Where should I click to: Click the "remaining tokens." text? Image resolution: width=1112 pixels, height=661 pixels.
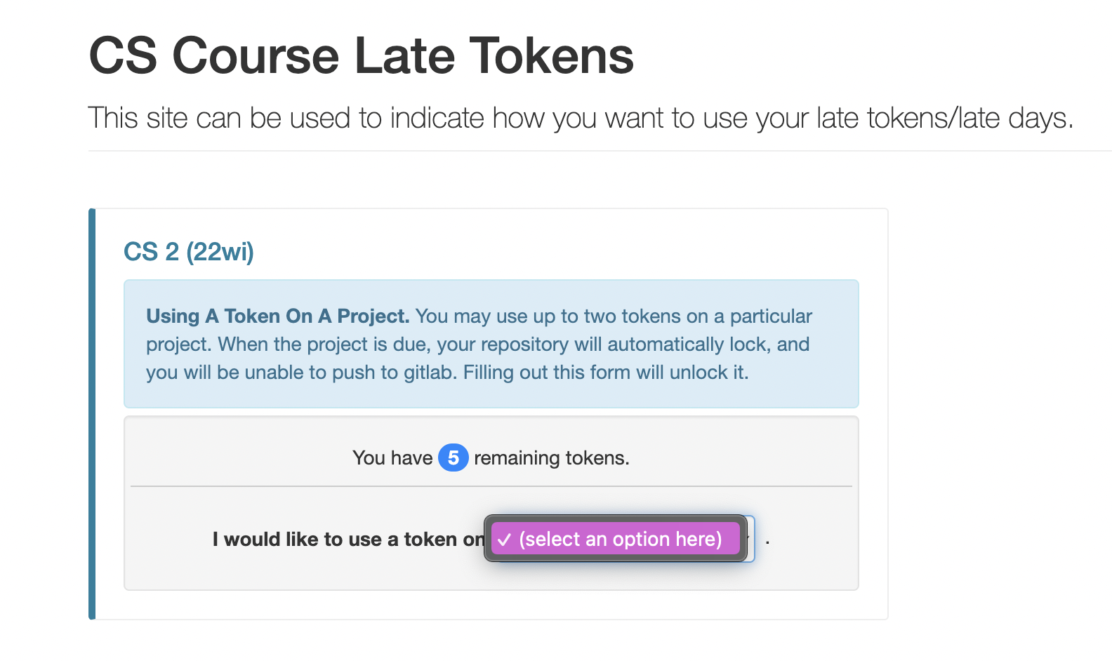(x=551, y=458)
